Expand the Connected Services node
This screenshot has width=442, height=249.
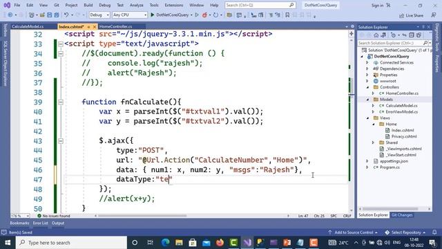click(x=367, y=62)
